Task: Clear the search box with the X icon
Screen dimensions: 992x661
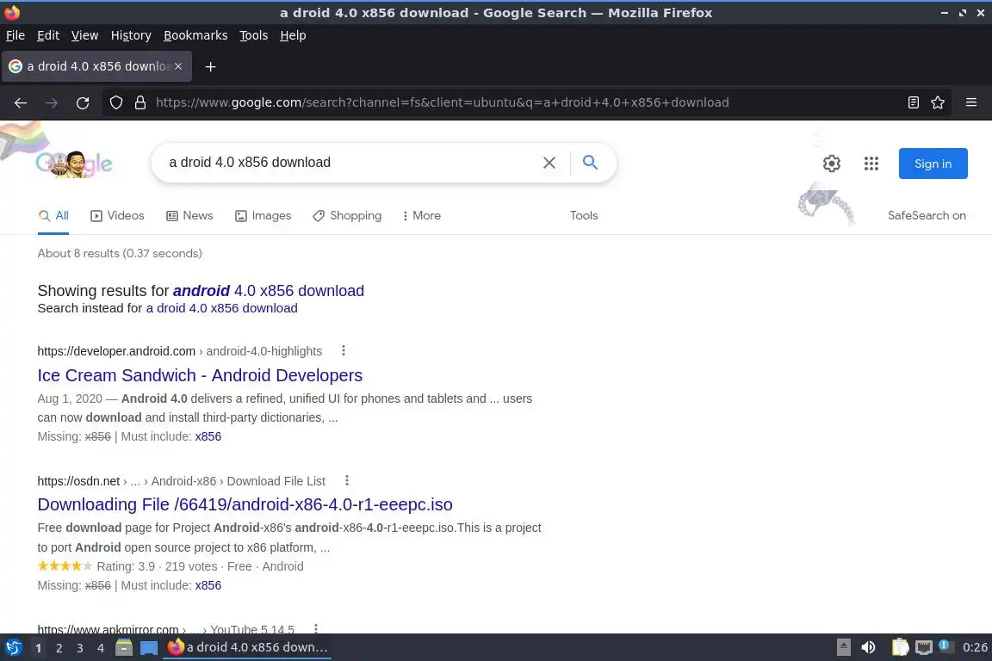Action: pyautogui.click(x=549, y=163)
